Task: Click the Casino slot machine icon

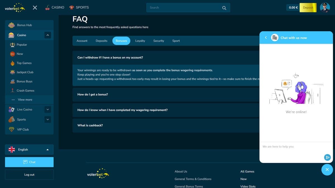Action: [11, 35]
